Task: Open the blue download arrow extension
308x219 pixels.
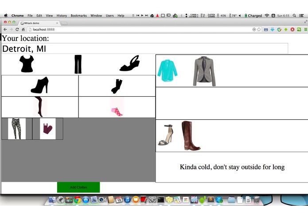Action: pyautogui.click(x=273, y=29)
